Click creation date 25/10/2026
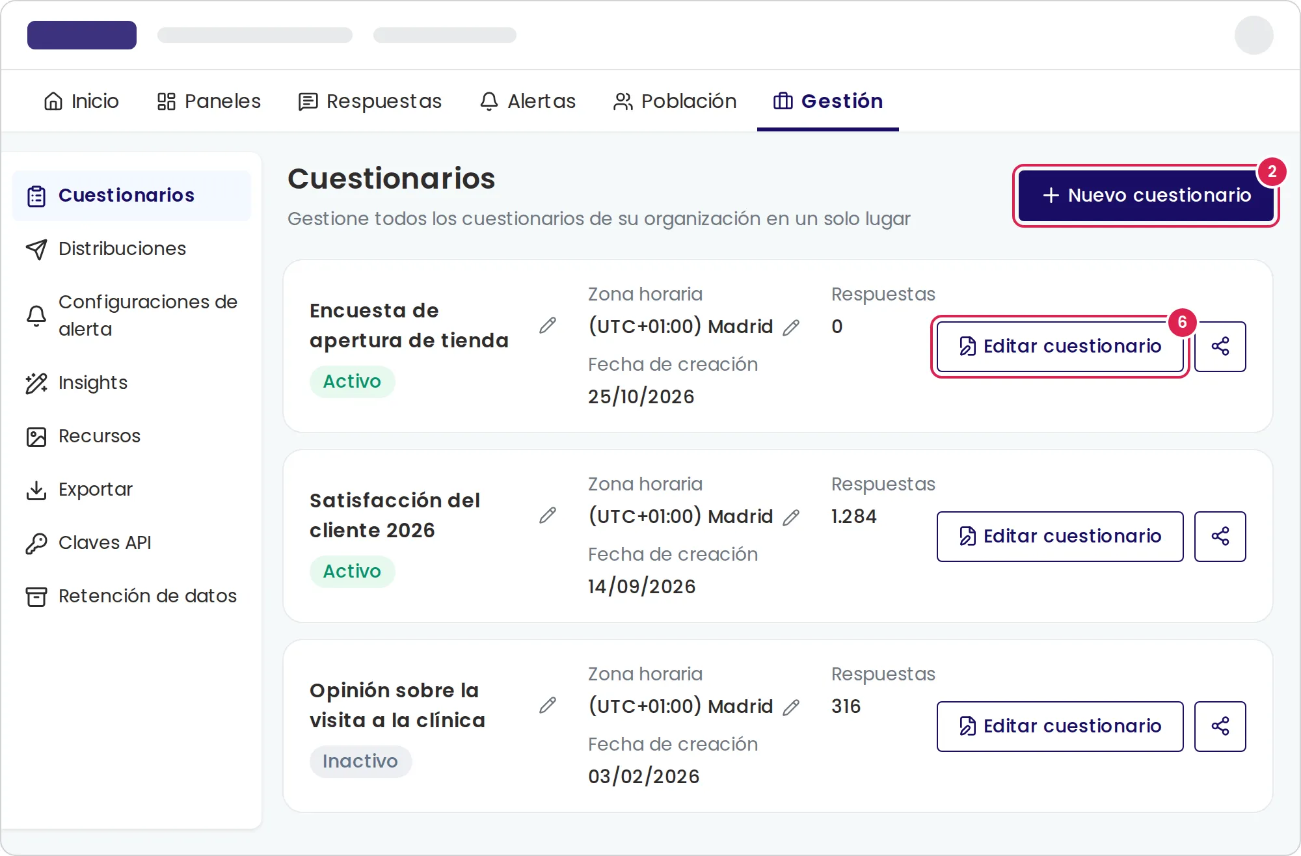Viewport: 1301px width, 856px height. click(x=641, y=397)
